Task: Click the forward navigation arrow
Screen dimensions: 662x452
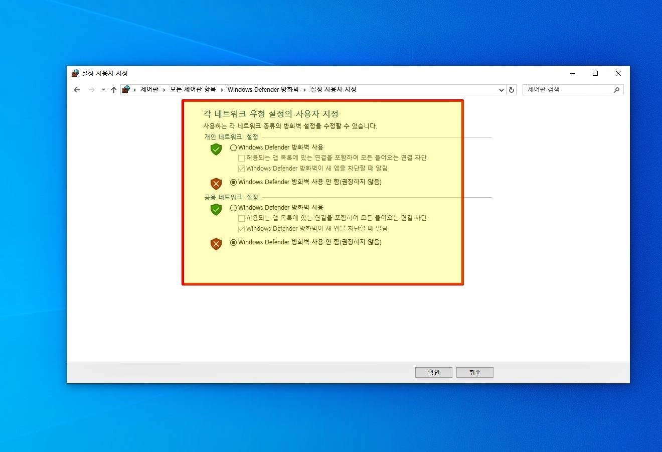Action: (91, 90)
